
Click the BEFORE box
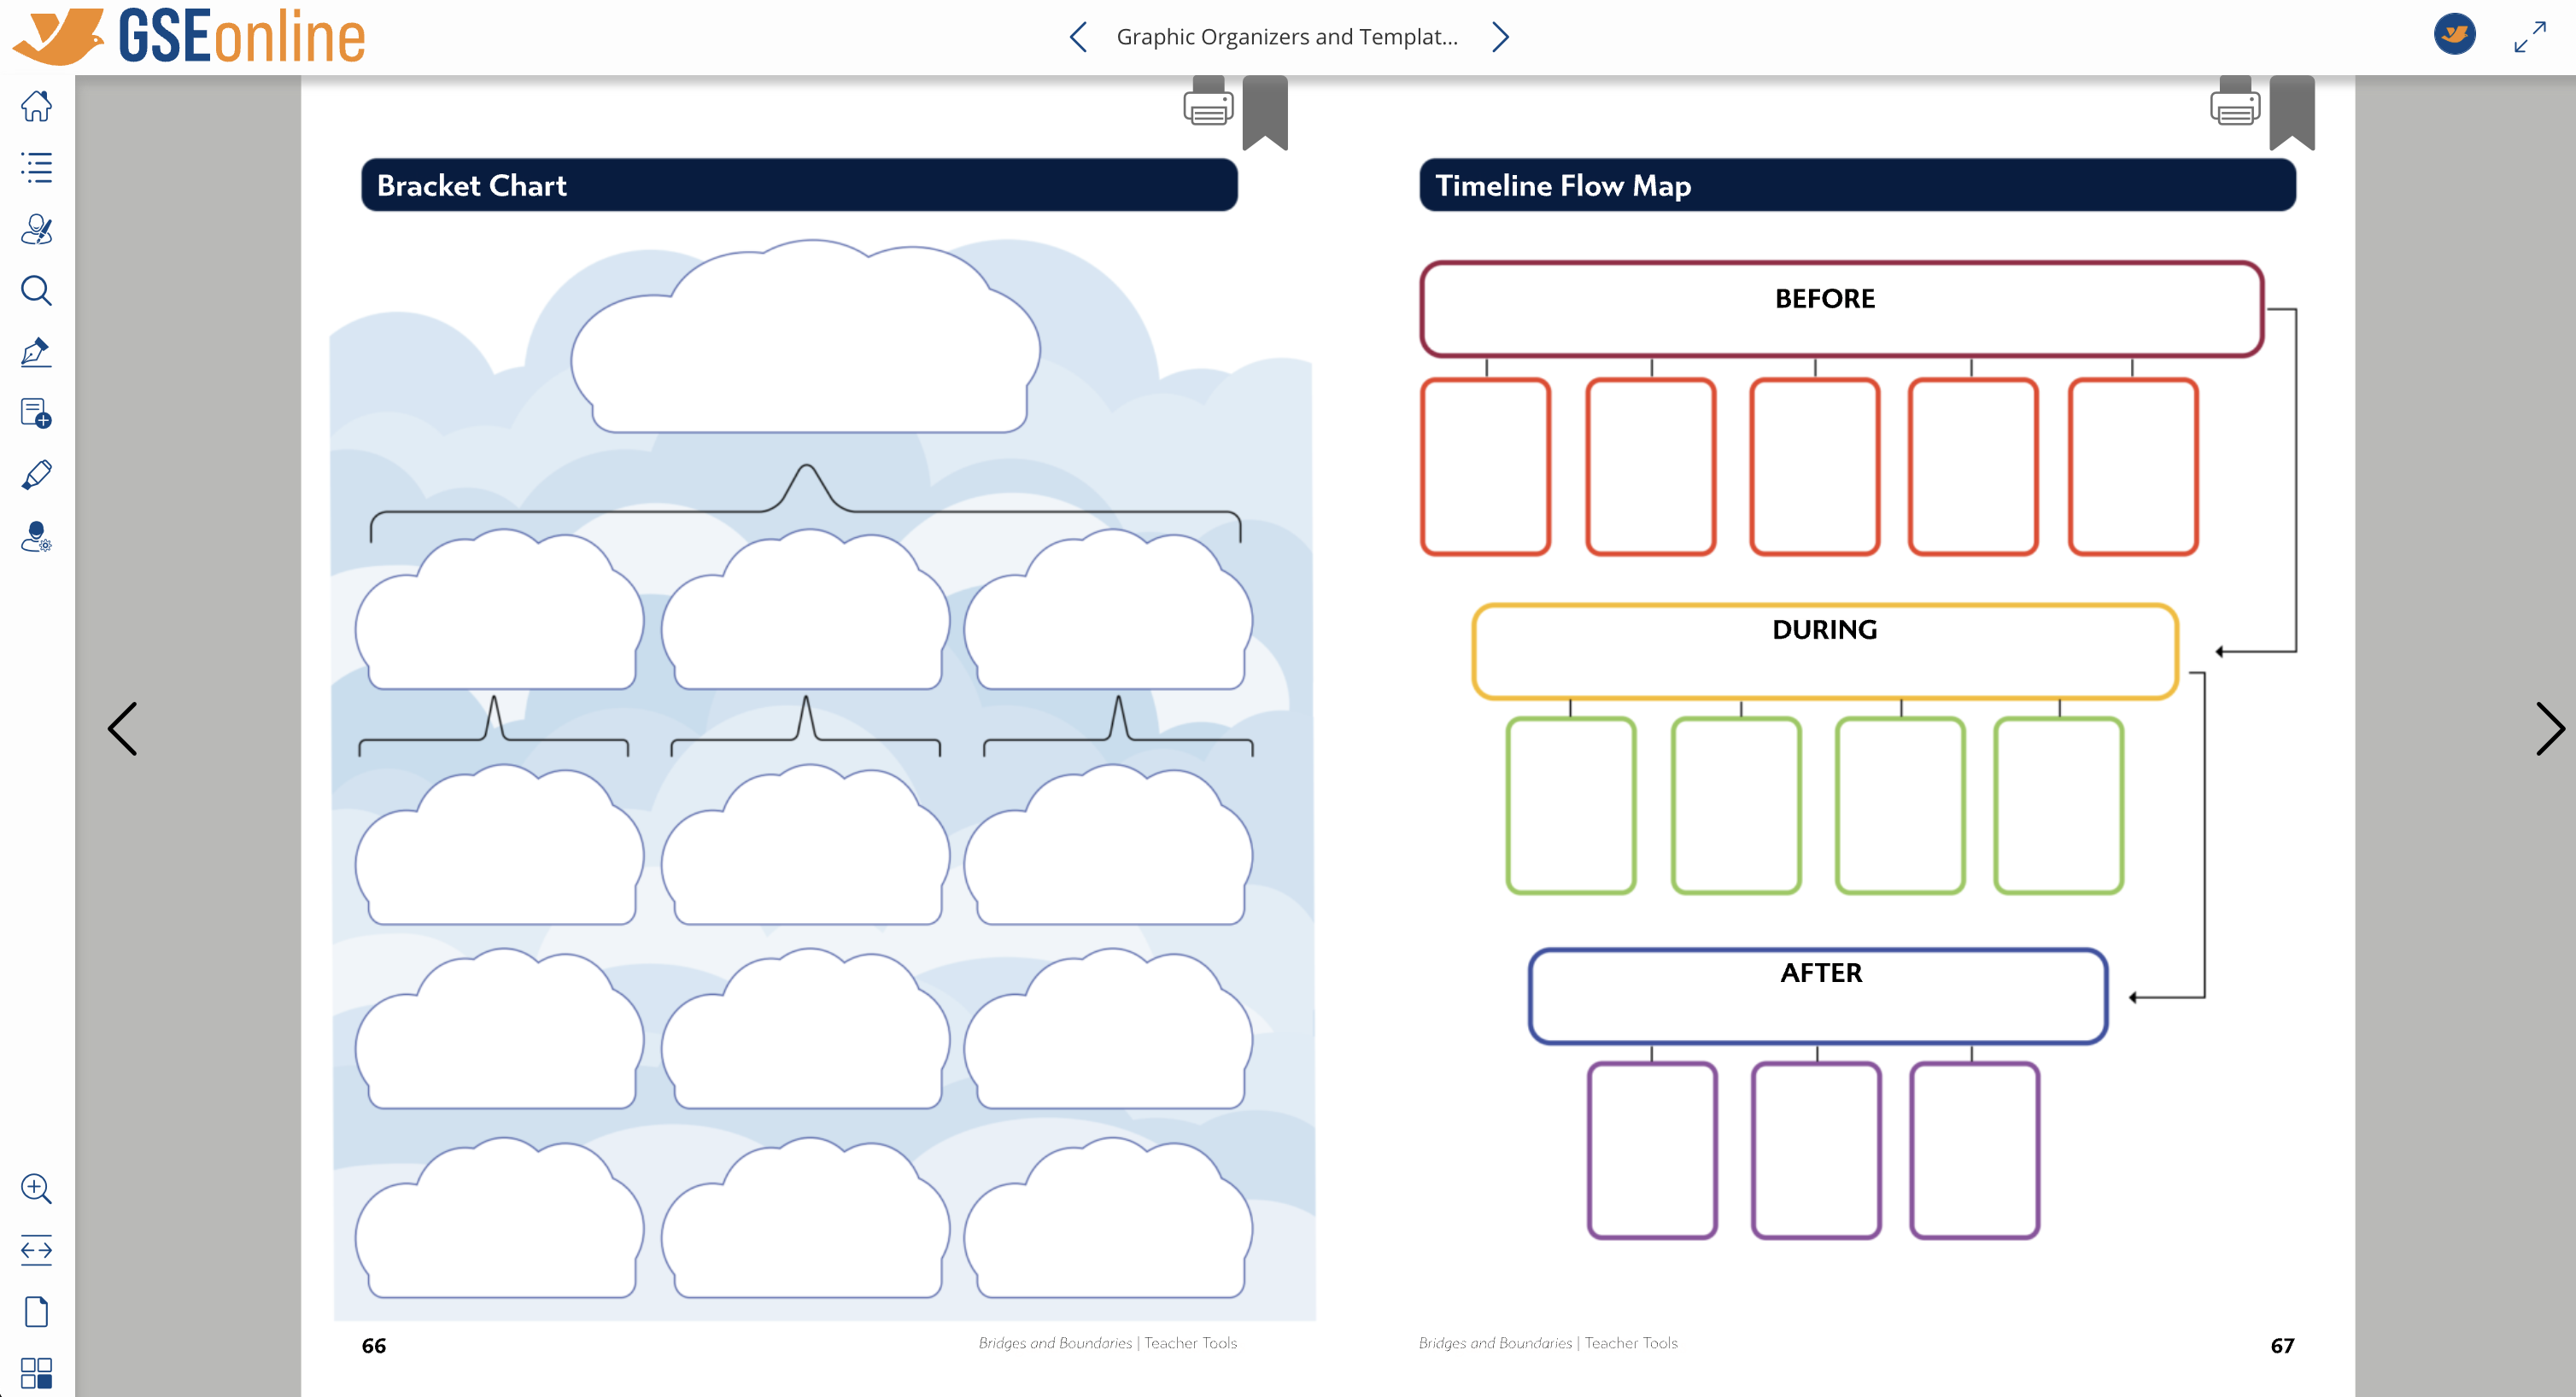click(1842, 309)
